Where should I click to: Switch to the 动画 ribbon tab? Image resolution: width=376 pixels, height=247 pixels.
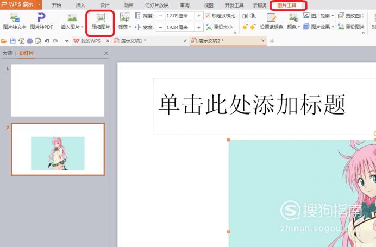click(x=129, y=5)
